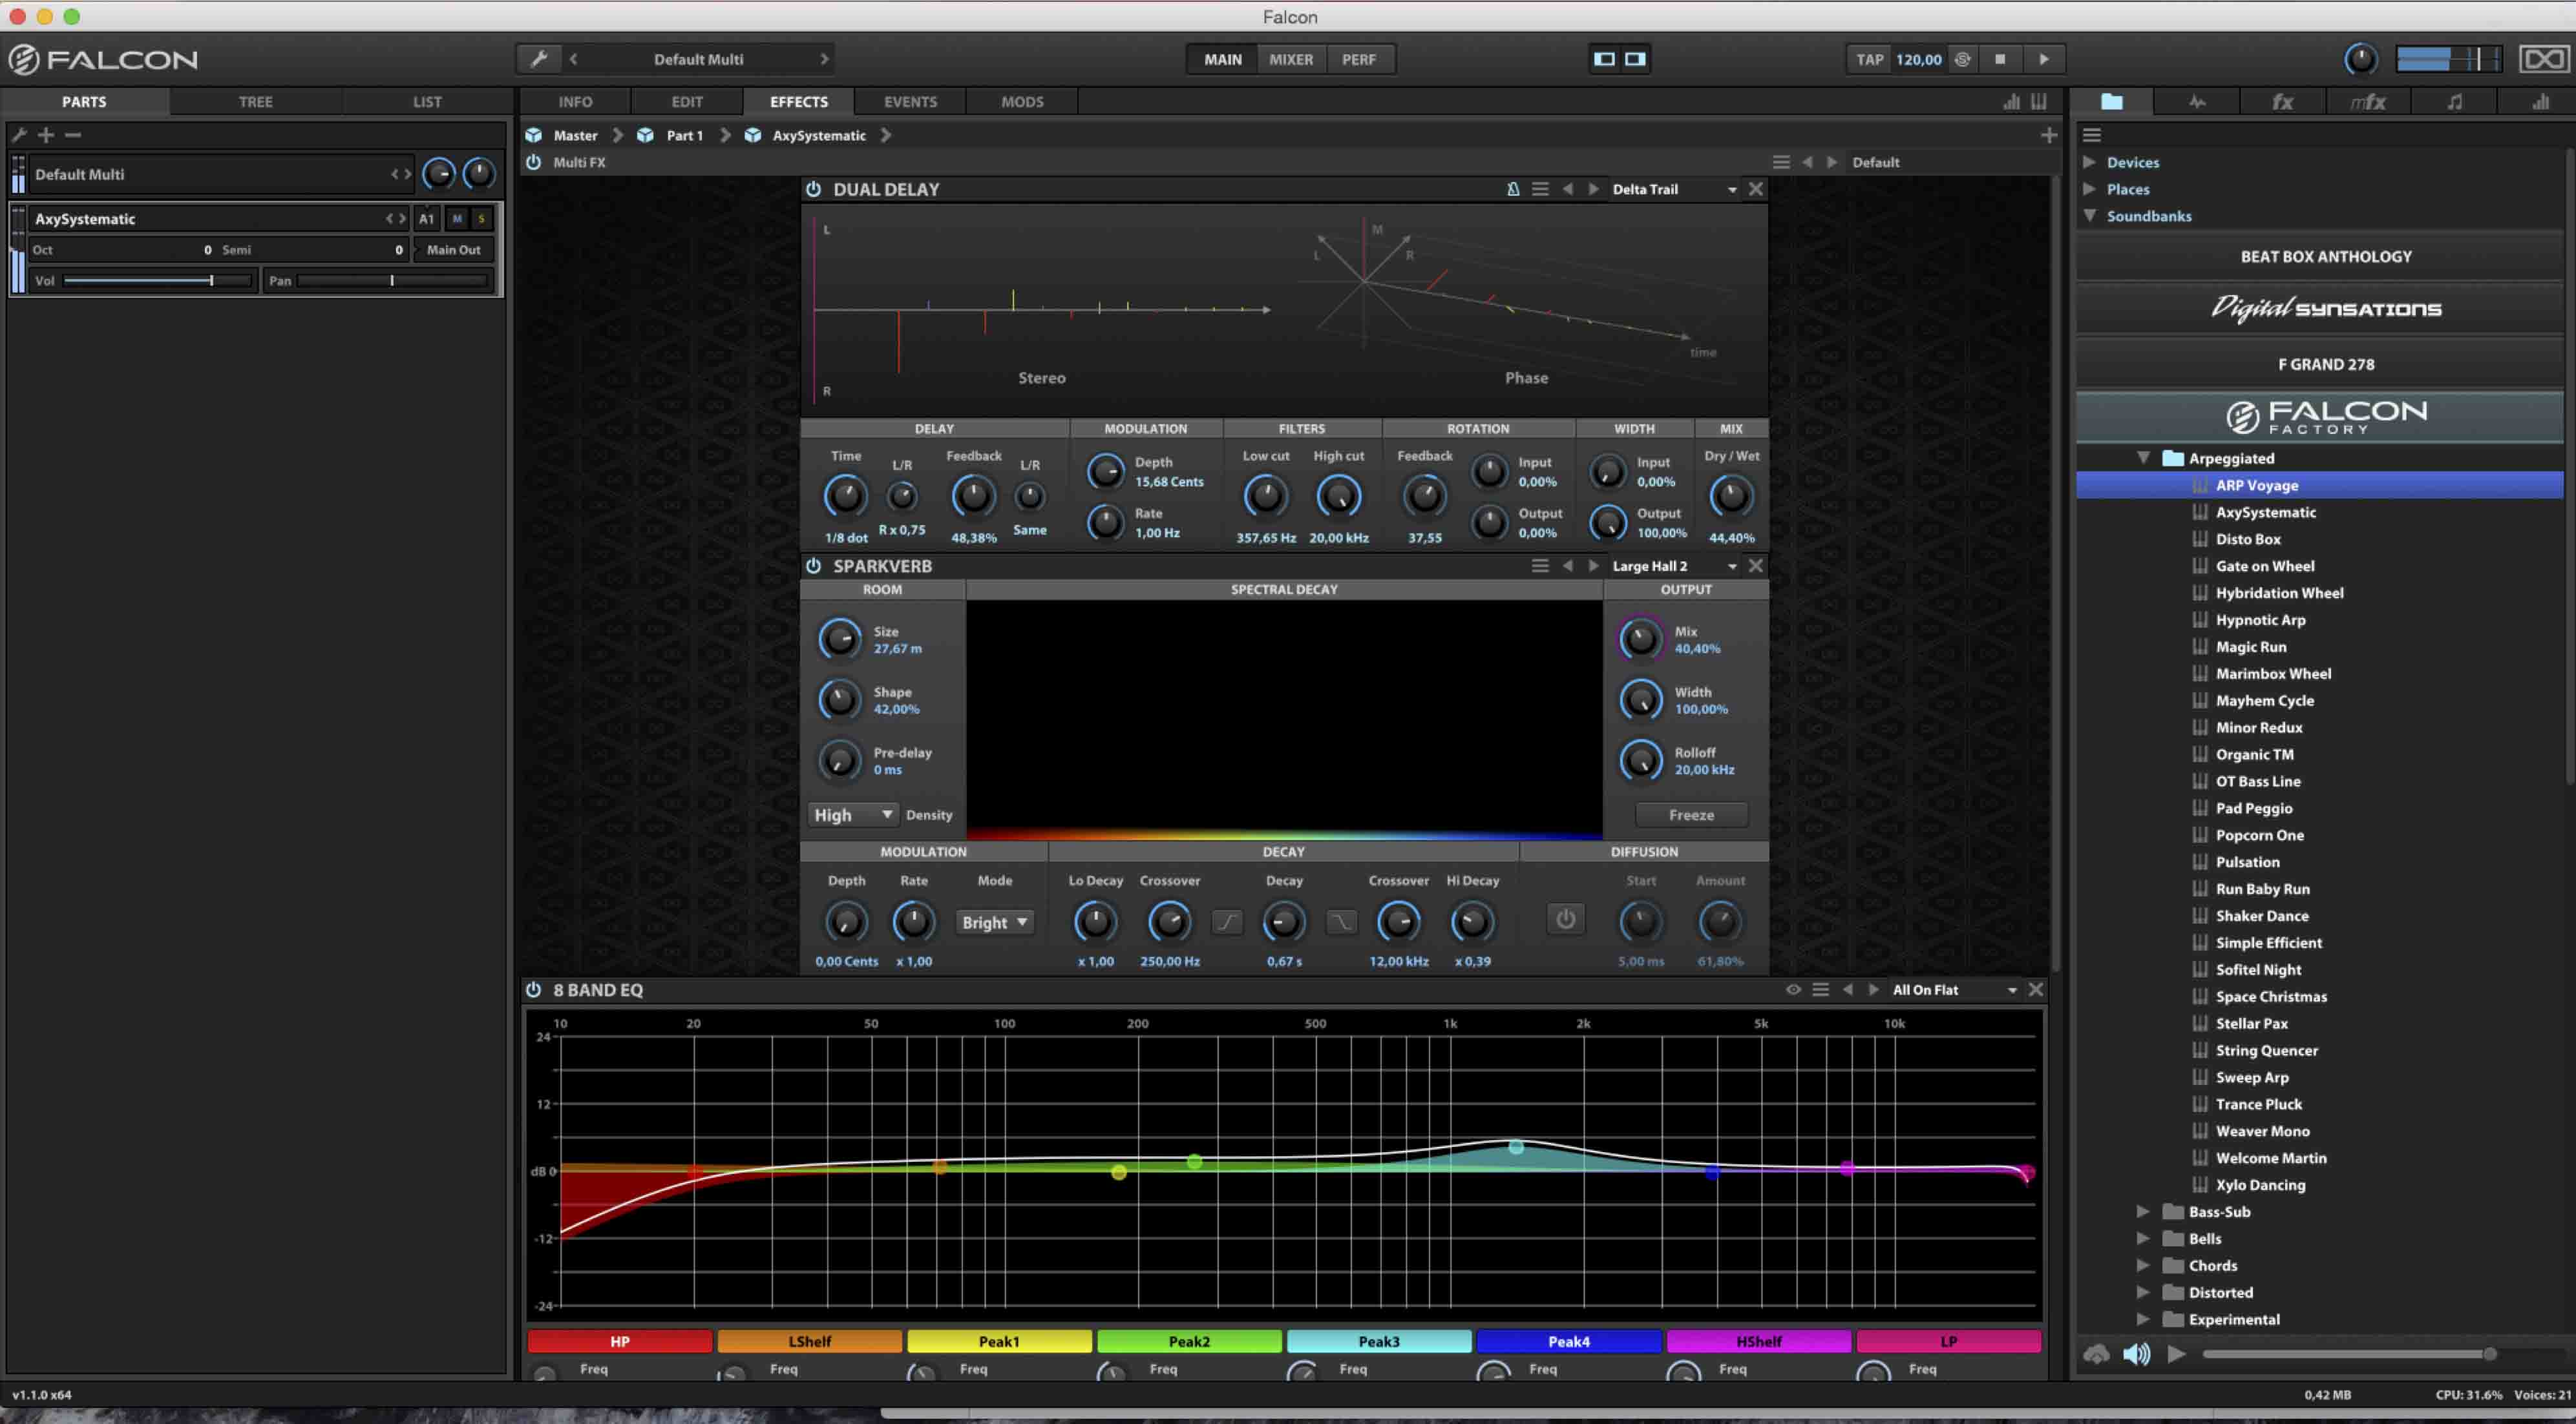Toggle SparkVerb low decay crossover shelf button
The height and width of the screenshot is (1424, 2576).
coord(1227,922)
